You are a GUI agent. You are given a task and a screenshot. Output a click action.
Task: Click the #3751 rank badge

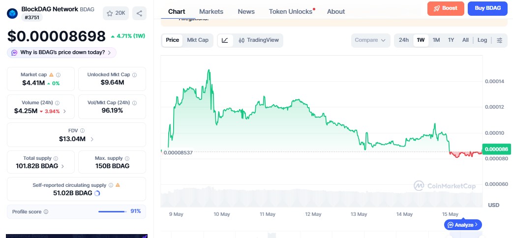[32, 17]
